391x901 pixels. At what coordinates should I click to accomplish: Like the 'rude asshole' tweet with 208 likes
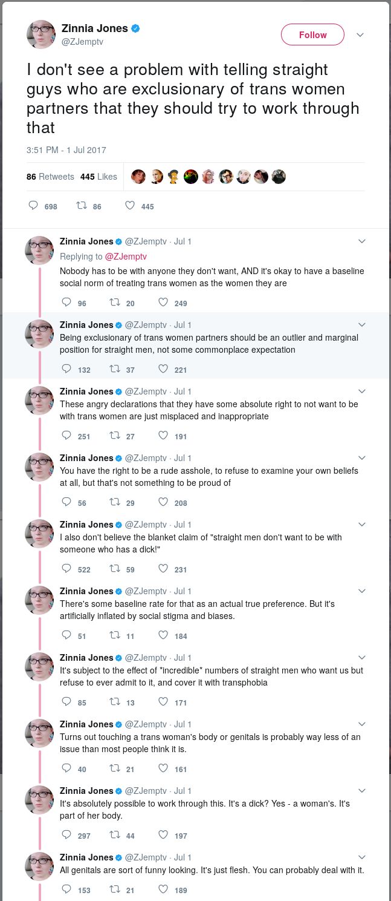[x=163, y=502]
